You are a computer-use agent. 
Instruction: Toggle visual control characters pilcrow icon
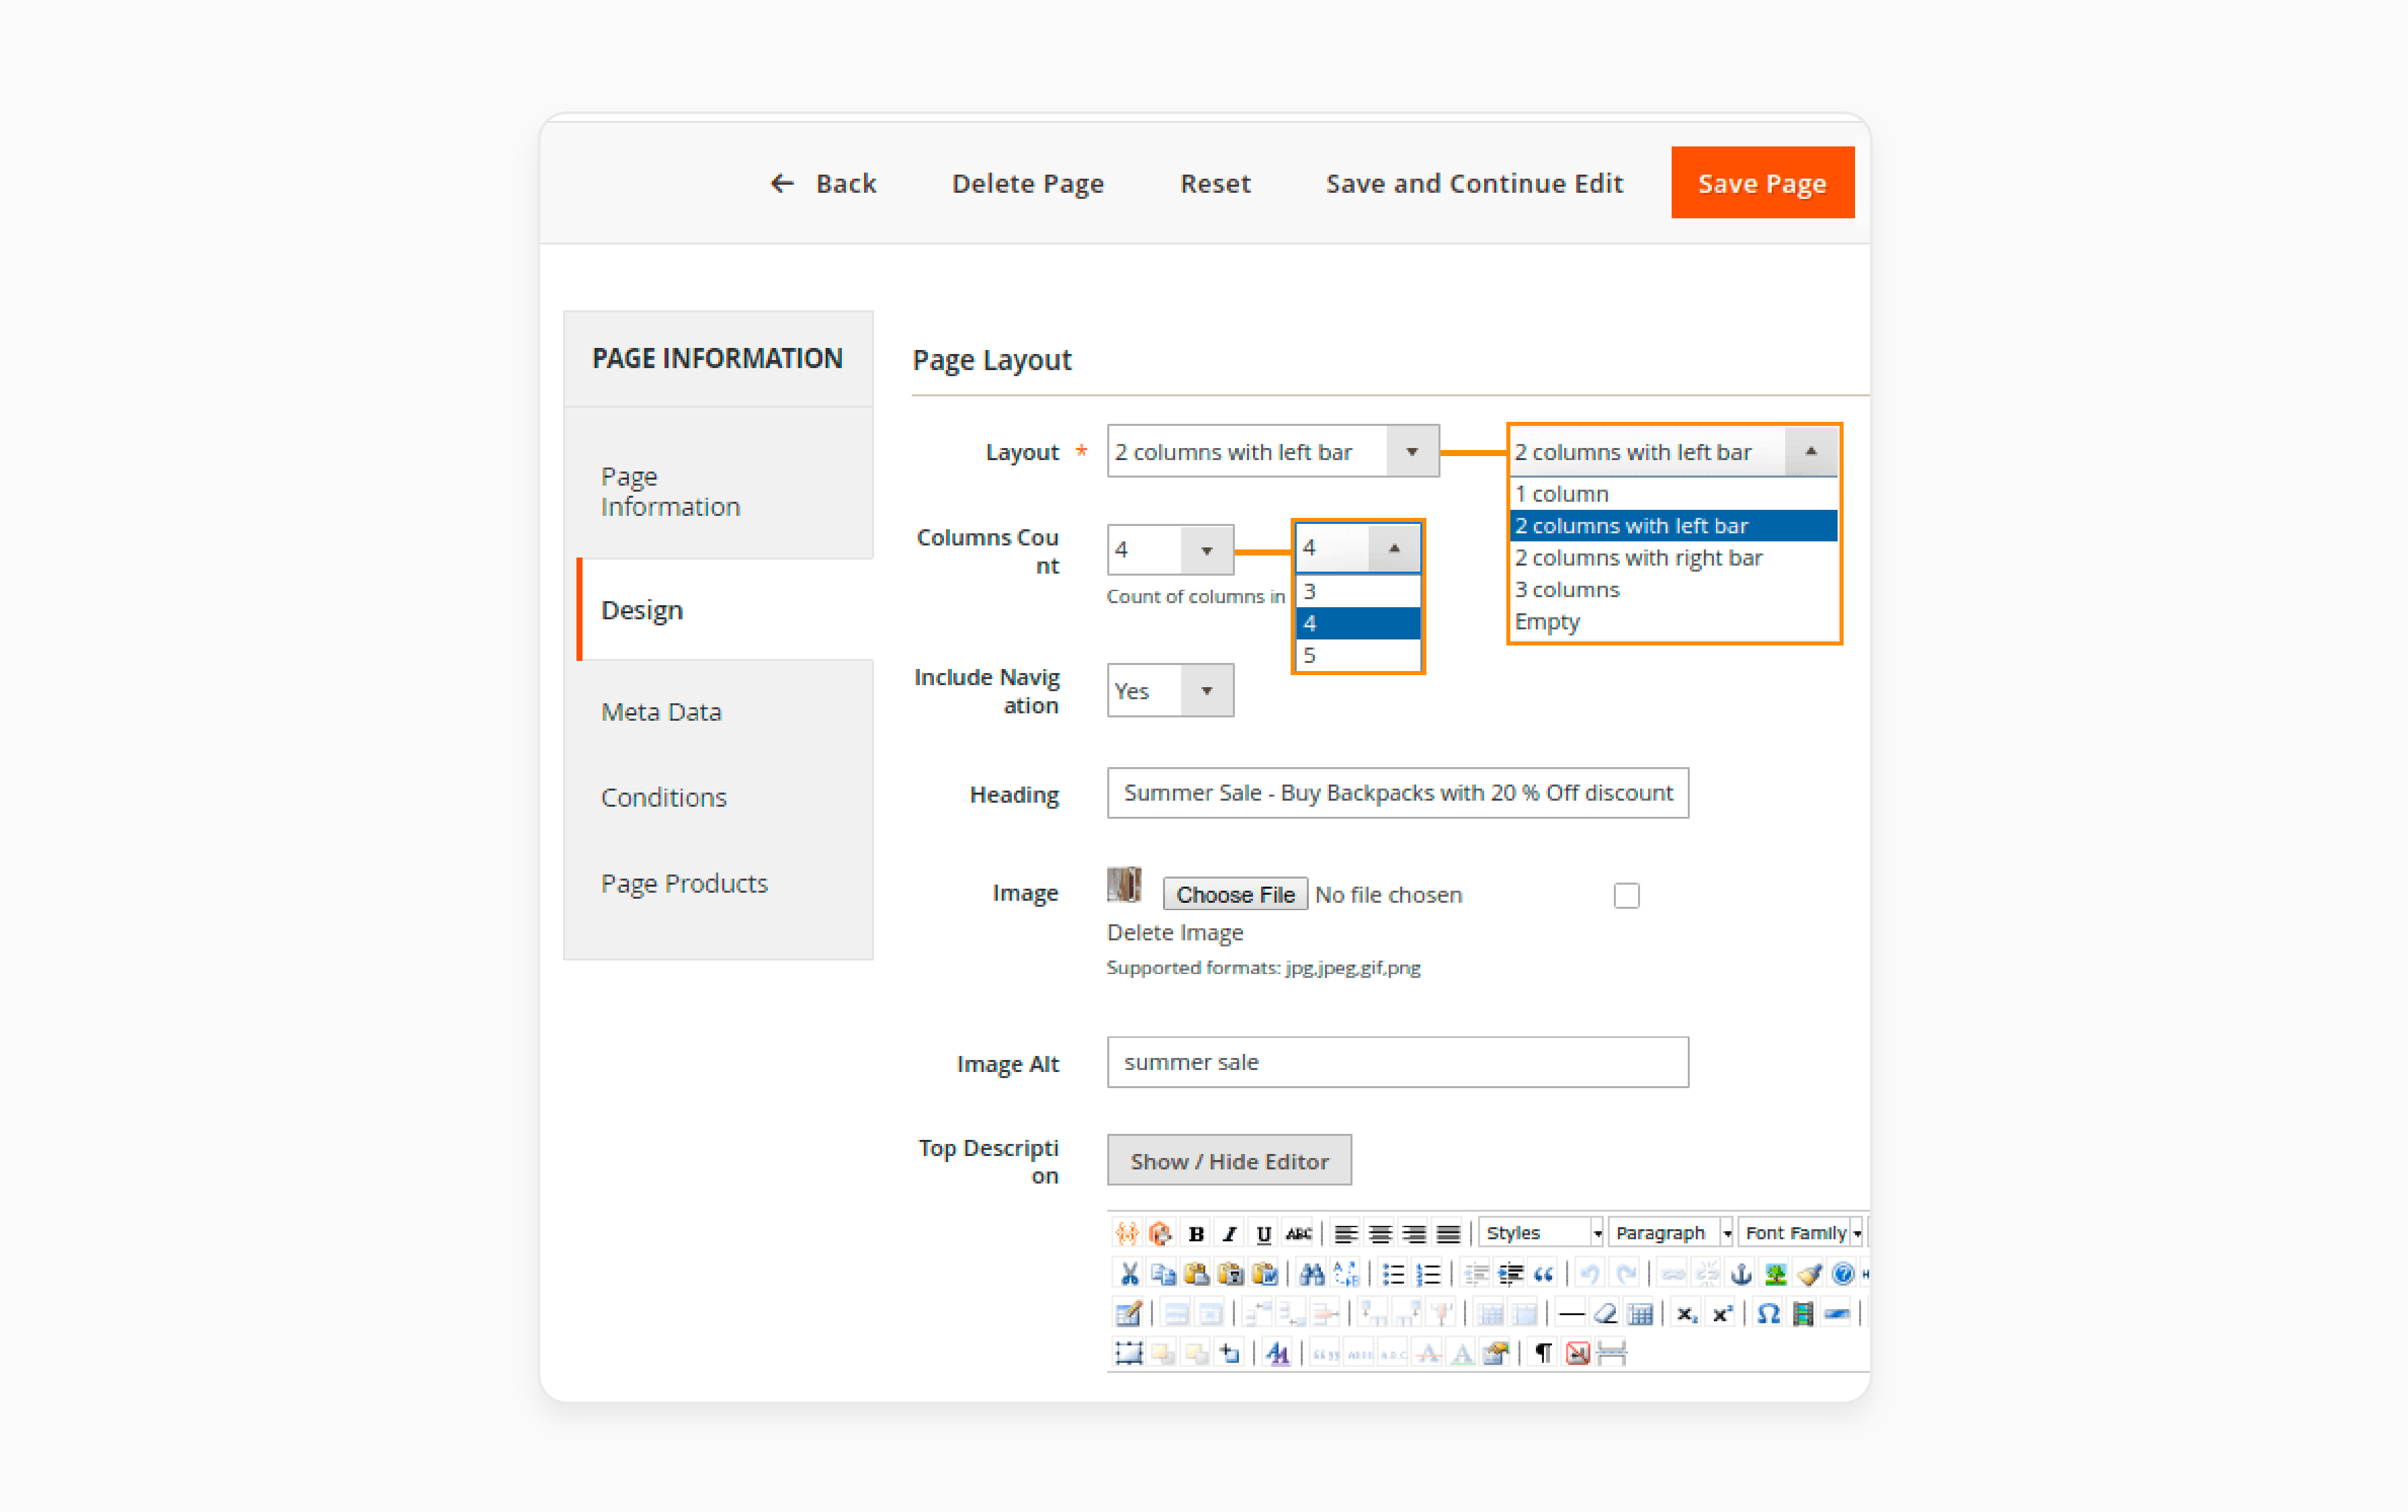(1543, 1353)
